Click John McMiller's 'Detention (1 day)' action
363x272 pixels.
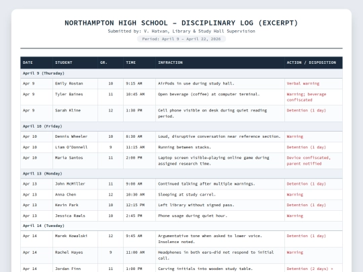pyautogui.click(x=307, y=184)
